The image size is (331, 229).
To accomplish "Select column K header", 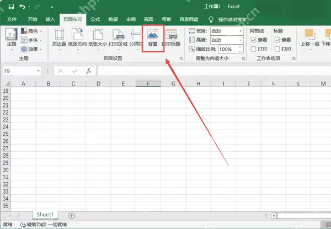I will (x=273, y=83).
